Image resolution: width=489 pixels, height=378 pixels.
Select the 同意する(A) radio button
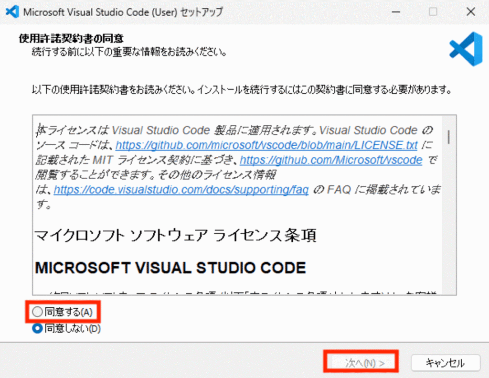[x=37, y=312]
